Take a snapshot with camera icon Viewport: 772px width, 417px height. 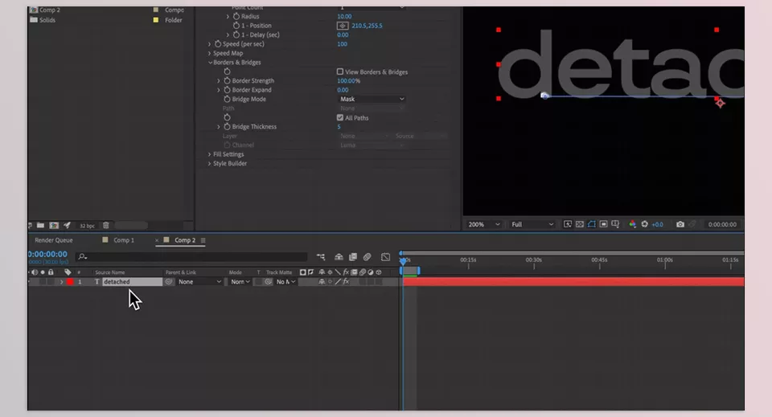click(680, 224)
